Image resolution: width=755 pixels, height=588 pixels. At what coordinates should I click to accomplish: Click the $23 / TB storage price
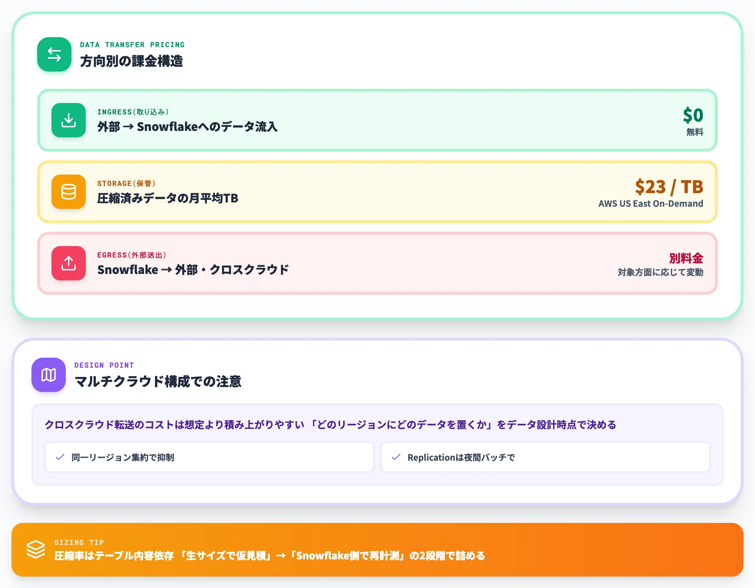669,187
